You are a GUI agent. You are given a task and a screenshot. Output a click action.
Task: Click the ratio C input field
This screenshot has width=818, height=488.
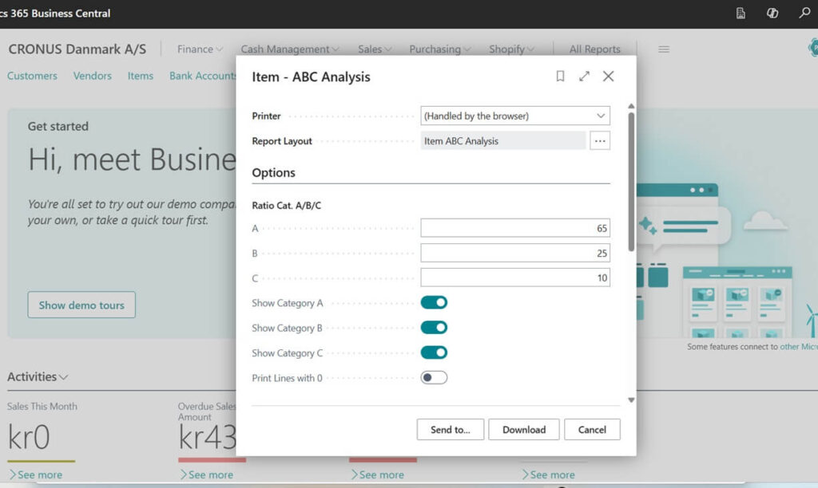(515, 277)
